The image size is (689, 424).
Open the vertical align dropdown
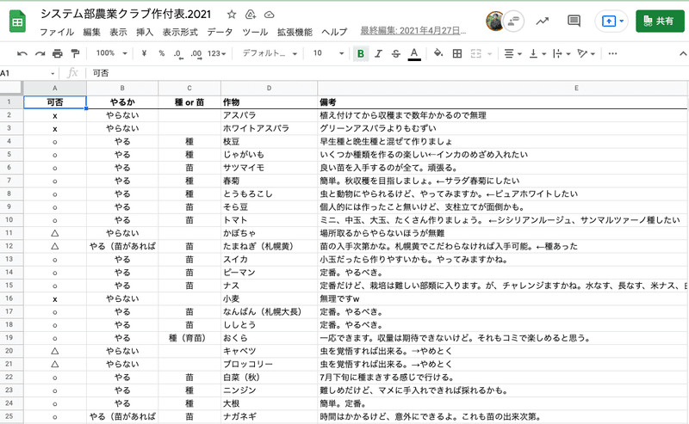pos(537,53)
